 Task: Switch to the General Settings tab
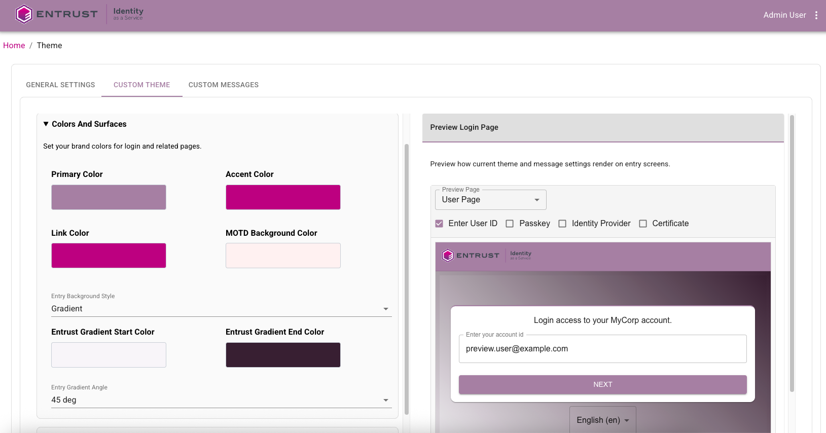tap(60, 85)
